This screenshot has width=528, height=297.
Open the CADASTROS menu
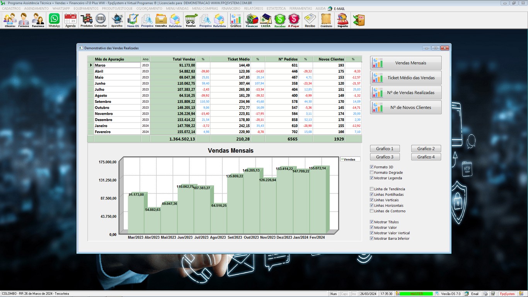(x=11, y=9)
